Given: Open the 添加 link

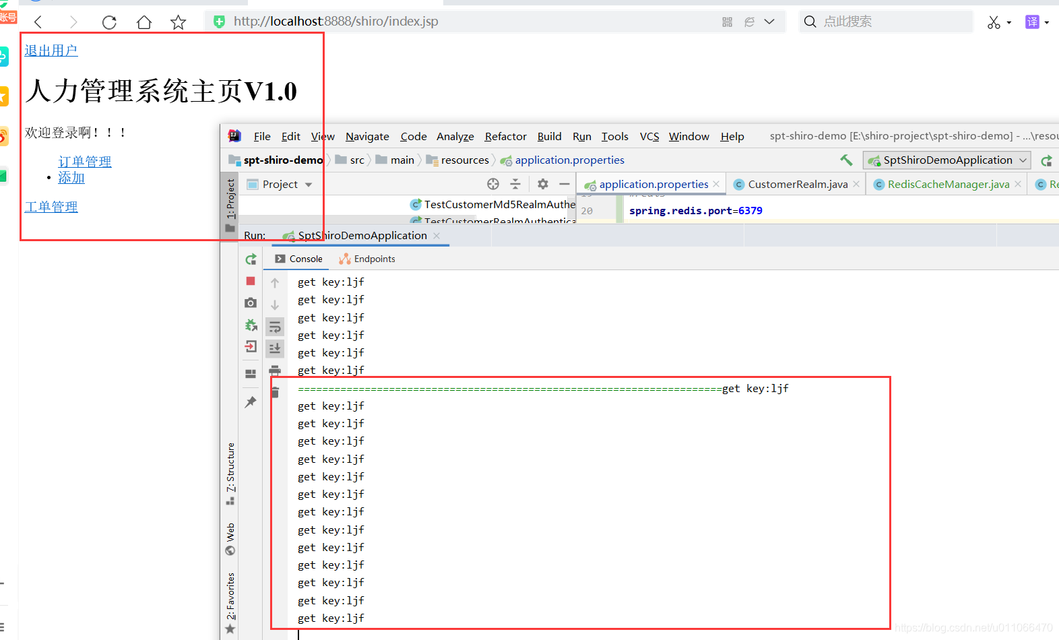Looking at the screenshot, I should [x=71, y=177].
